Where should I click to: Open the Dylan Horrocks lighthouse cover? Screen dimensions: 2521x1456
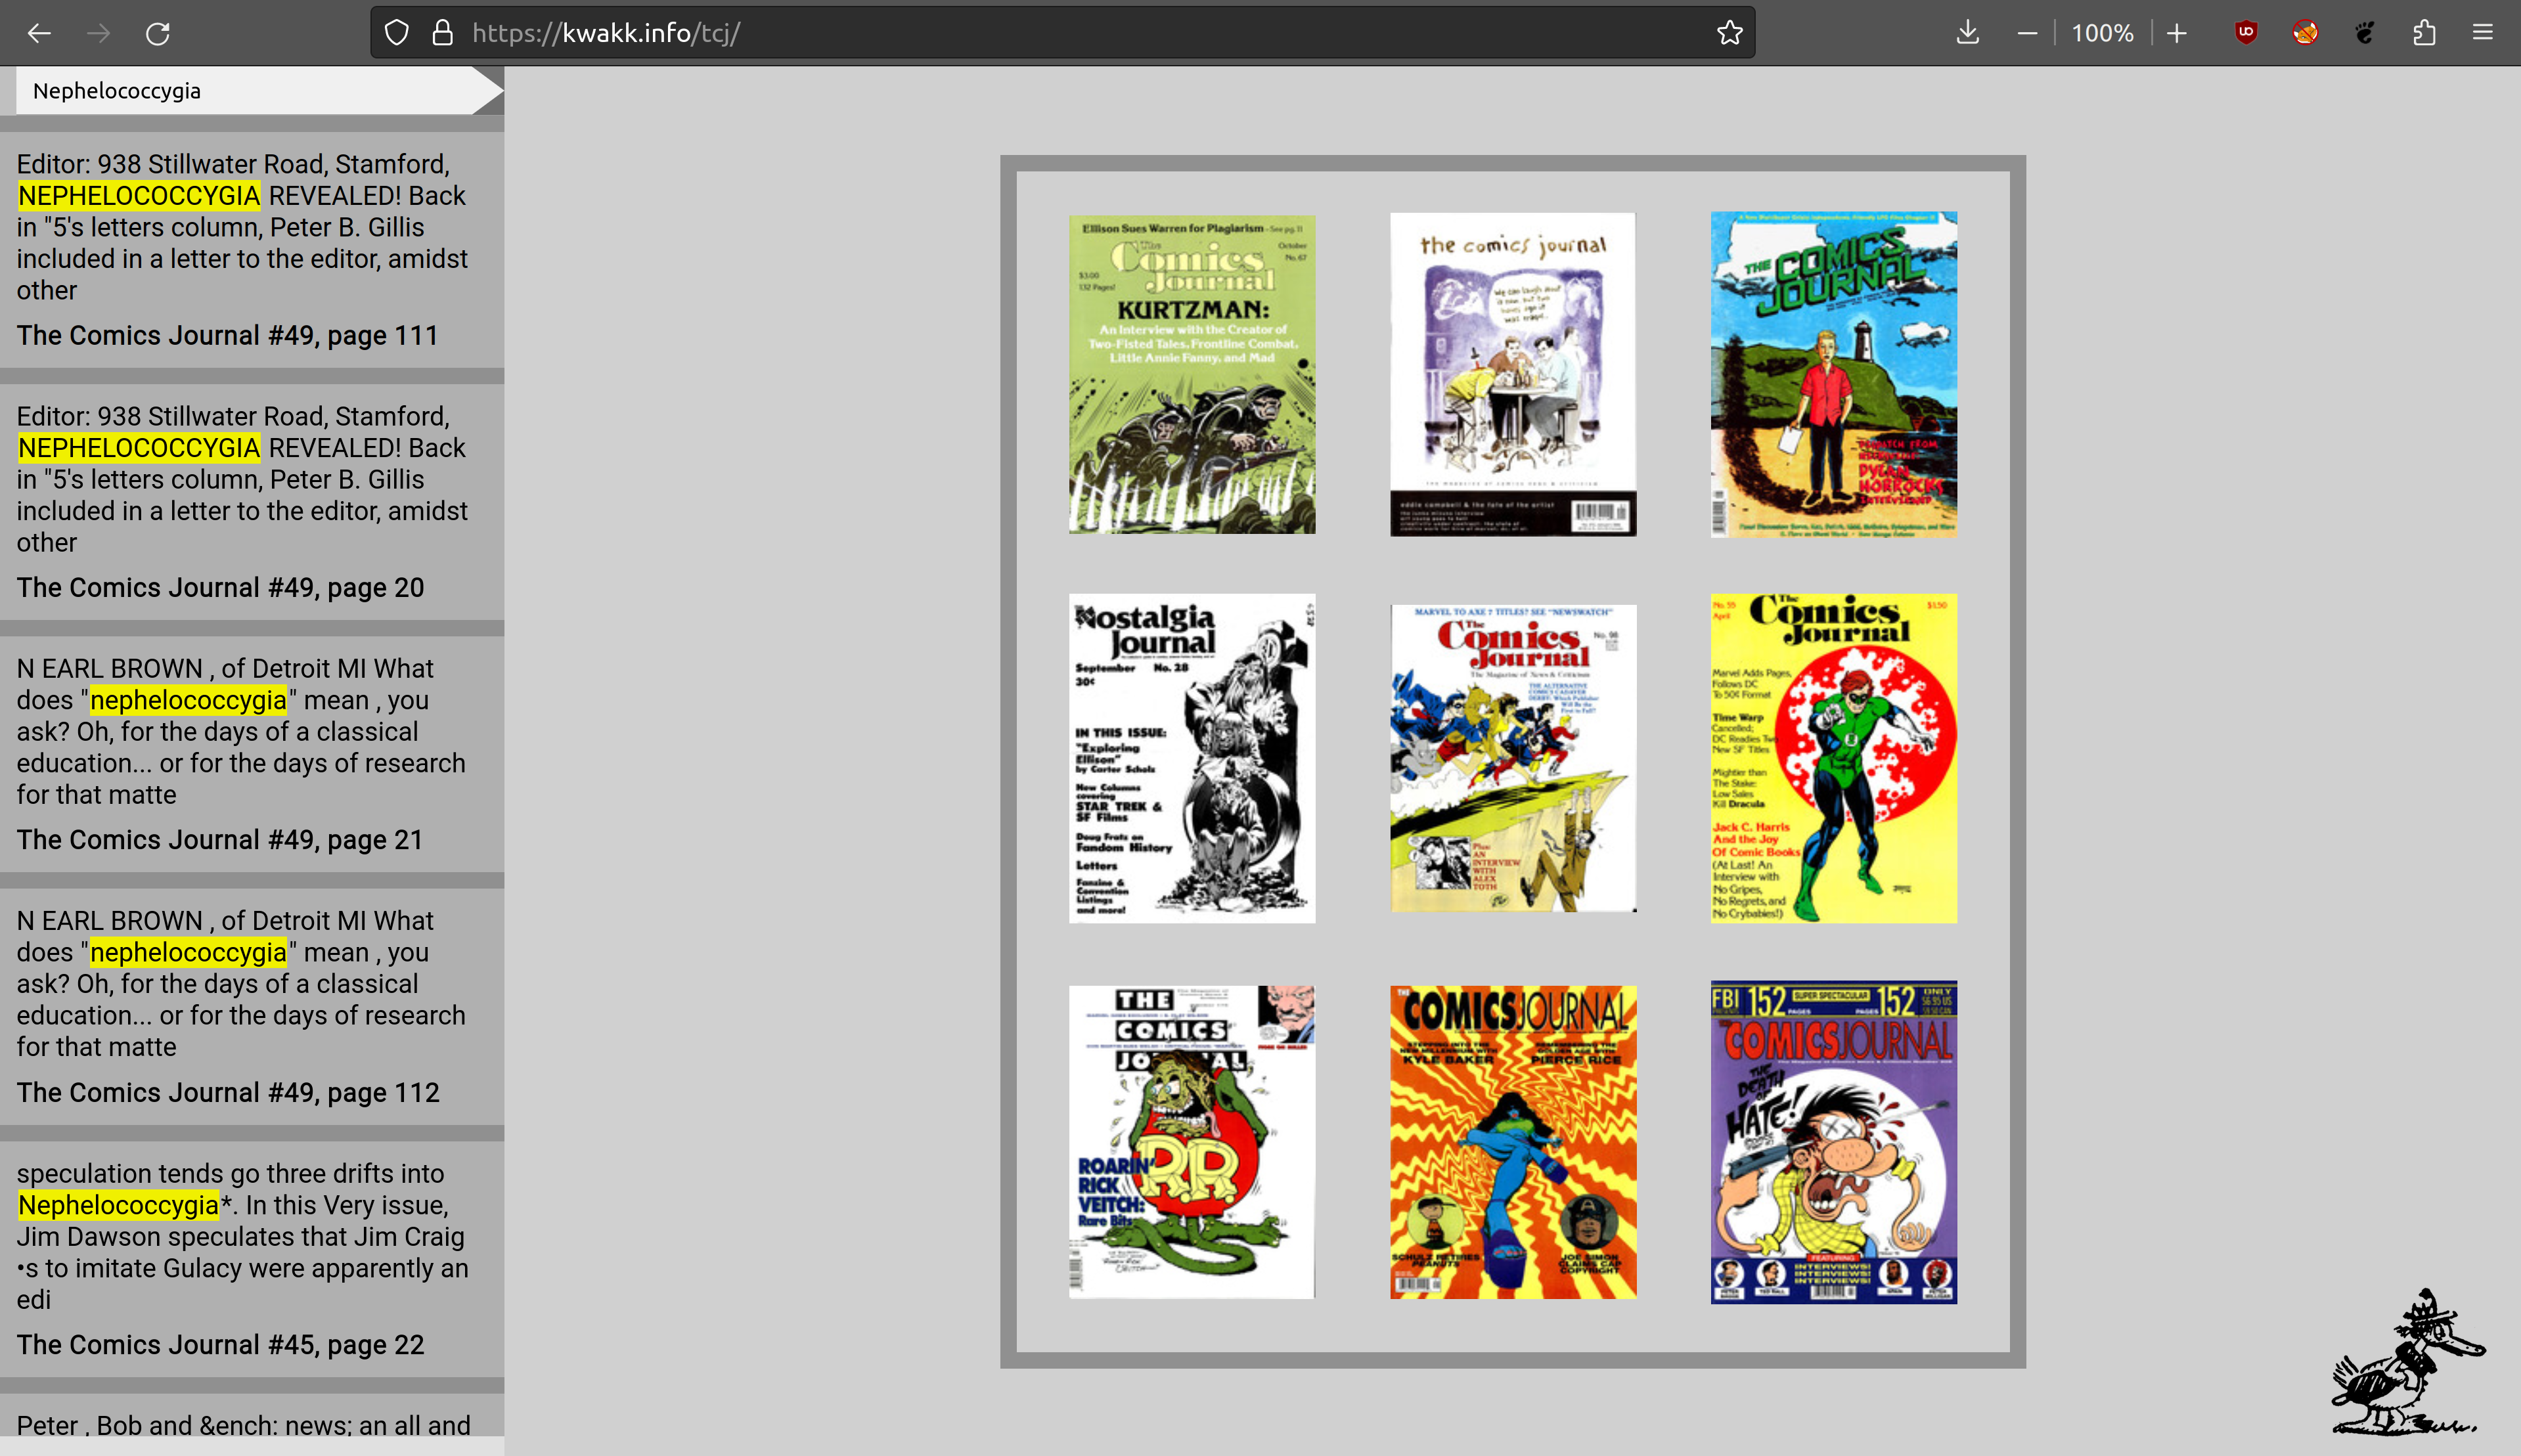tap(1834, 374)
